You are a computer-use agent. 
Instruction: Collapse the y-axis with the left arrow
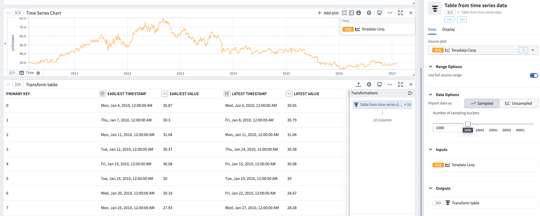(5, 44)
